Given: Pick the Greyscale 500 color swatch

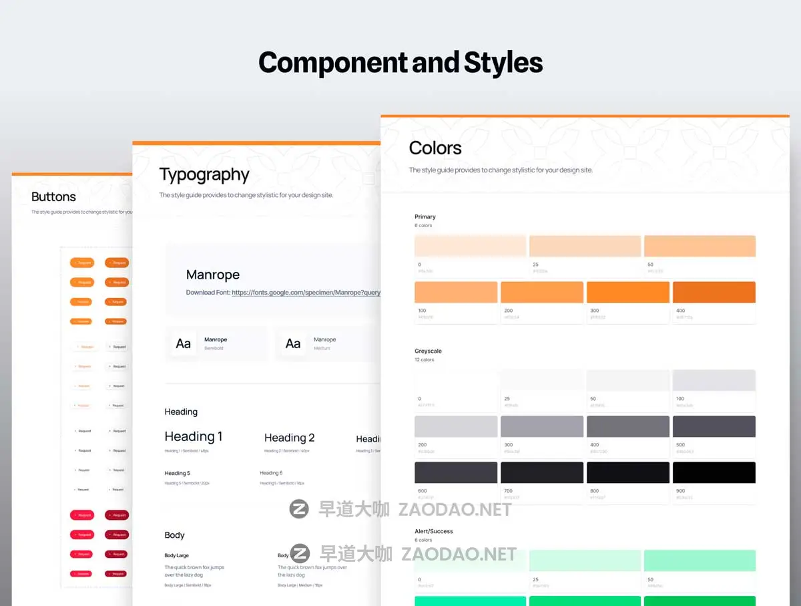Looking at the screenshot, I should click(714, 426).
